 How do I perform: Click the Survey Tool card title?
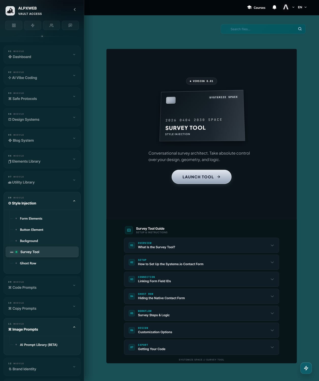pos(185,128)
